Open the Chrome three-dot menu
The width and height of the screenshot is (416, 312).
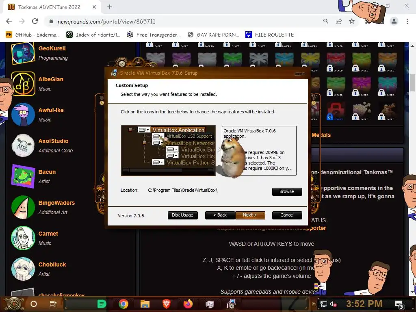click(407, 21)
